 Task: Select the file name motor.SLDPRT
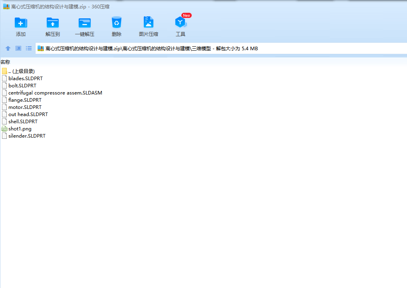tap(25, 107)
